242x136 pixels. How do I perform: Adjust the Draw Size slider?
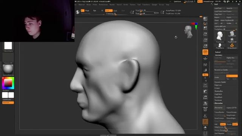tap(147, 14)
